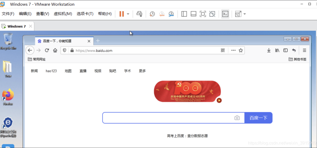Open the 地图 link on Baidu
This screenshot has height=148, width=317.
[x=68, y=71]
